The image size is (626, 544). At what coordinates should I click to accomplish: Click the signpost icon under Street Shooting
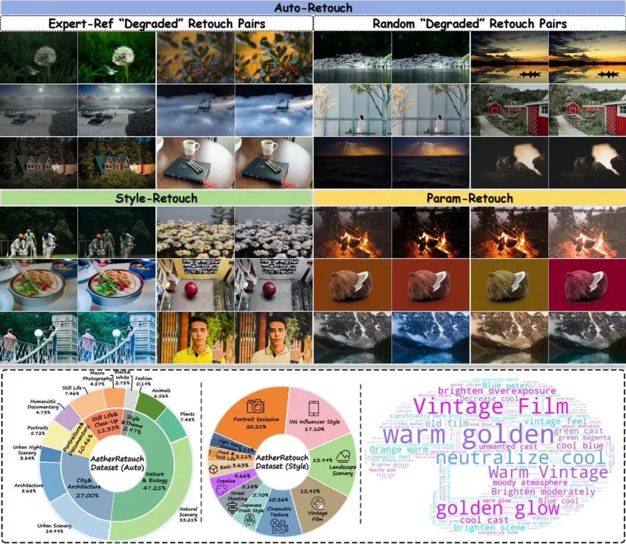[x=232, y=508]
